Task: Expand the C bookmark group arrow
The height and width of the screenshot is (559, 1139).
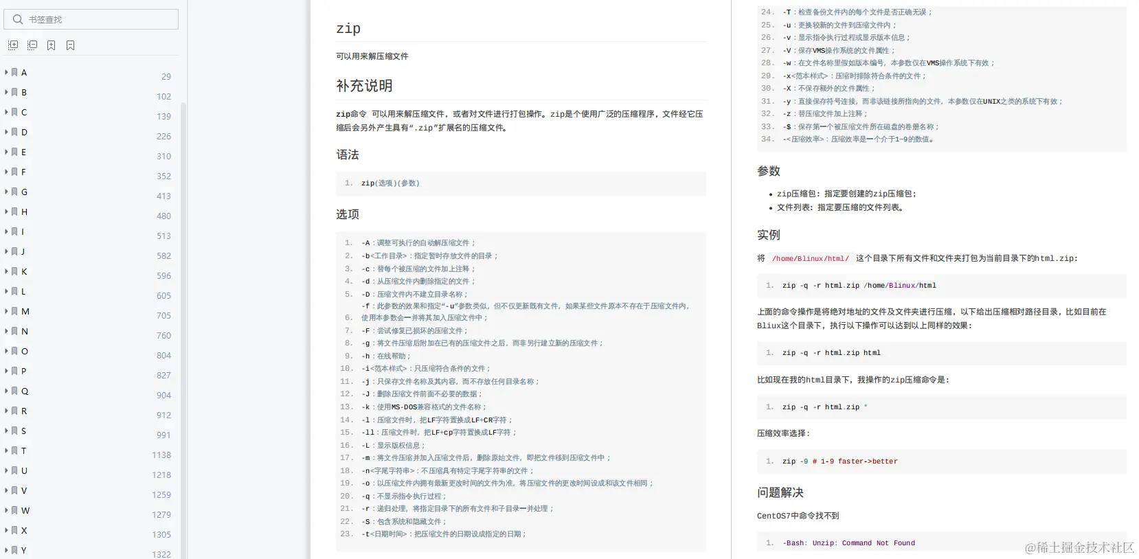Action: coord(6,112)
